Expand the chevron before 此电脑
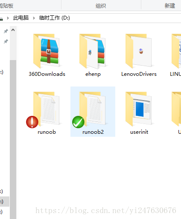This screenshot has width=181, height=219. (8, 18)
